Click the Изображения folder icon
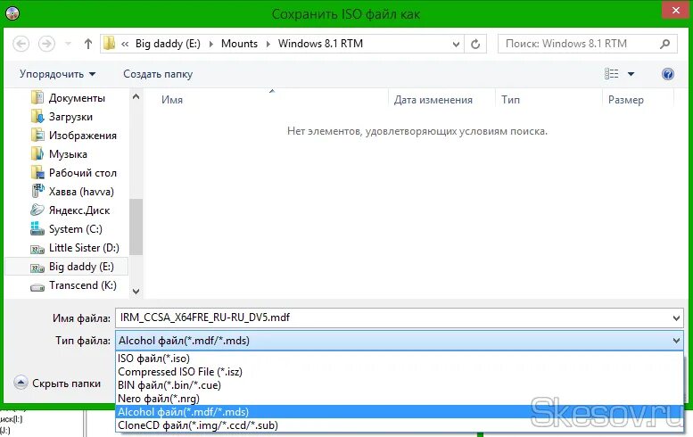The image size is (693, 437). [37, 136]
